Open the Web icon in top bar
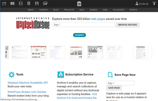This screenshot has width=158, height=101. click(4, 4)
